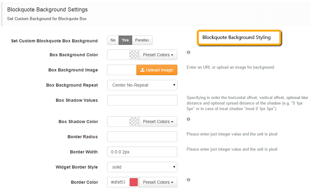Select Parallax background option
Image resolution: width=312 pixels, height=193 pixels.
(142, 40)
